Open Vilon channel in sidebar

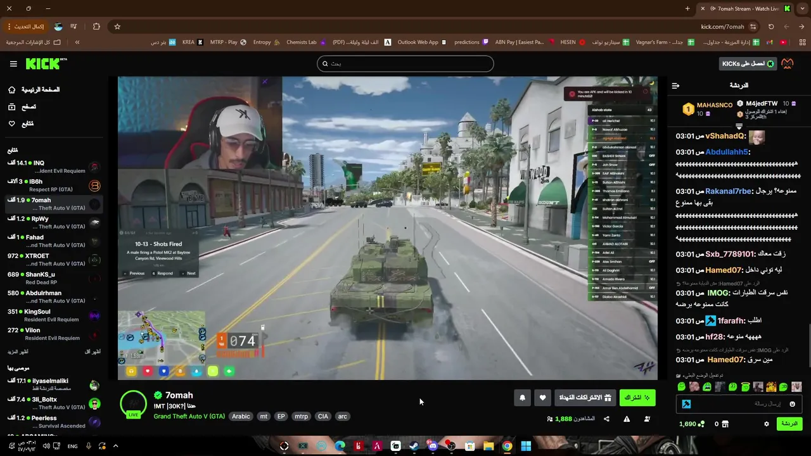54,334
